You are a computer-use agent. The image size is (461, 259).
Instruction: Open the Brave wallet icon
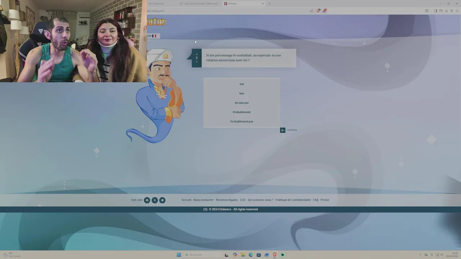[441, 11]
